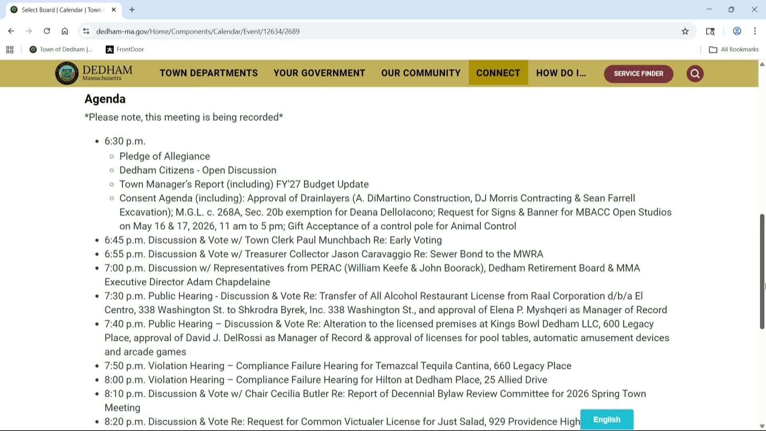766x431 pixels.
Task: Navigate back with the back arrow
Action: click(11, 31)
